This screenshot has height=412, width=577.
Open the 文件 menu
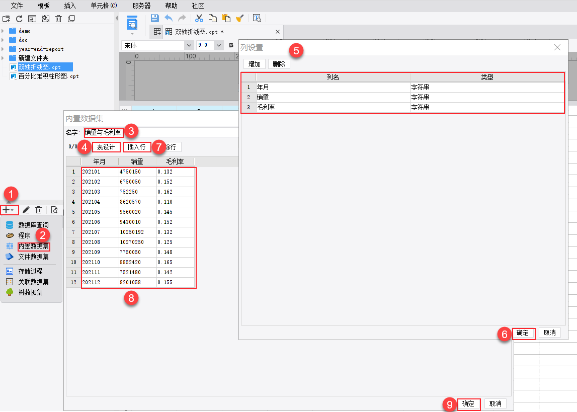pos(17,6)
